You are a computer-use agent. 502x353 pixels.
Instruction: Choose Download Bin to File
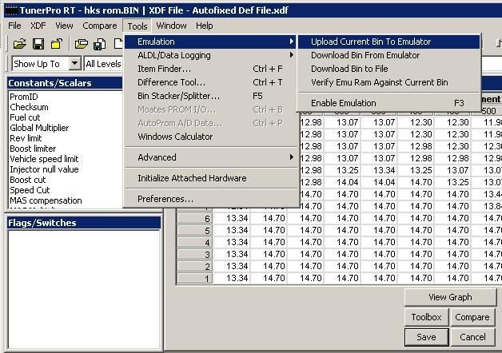(388, 69)
